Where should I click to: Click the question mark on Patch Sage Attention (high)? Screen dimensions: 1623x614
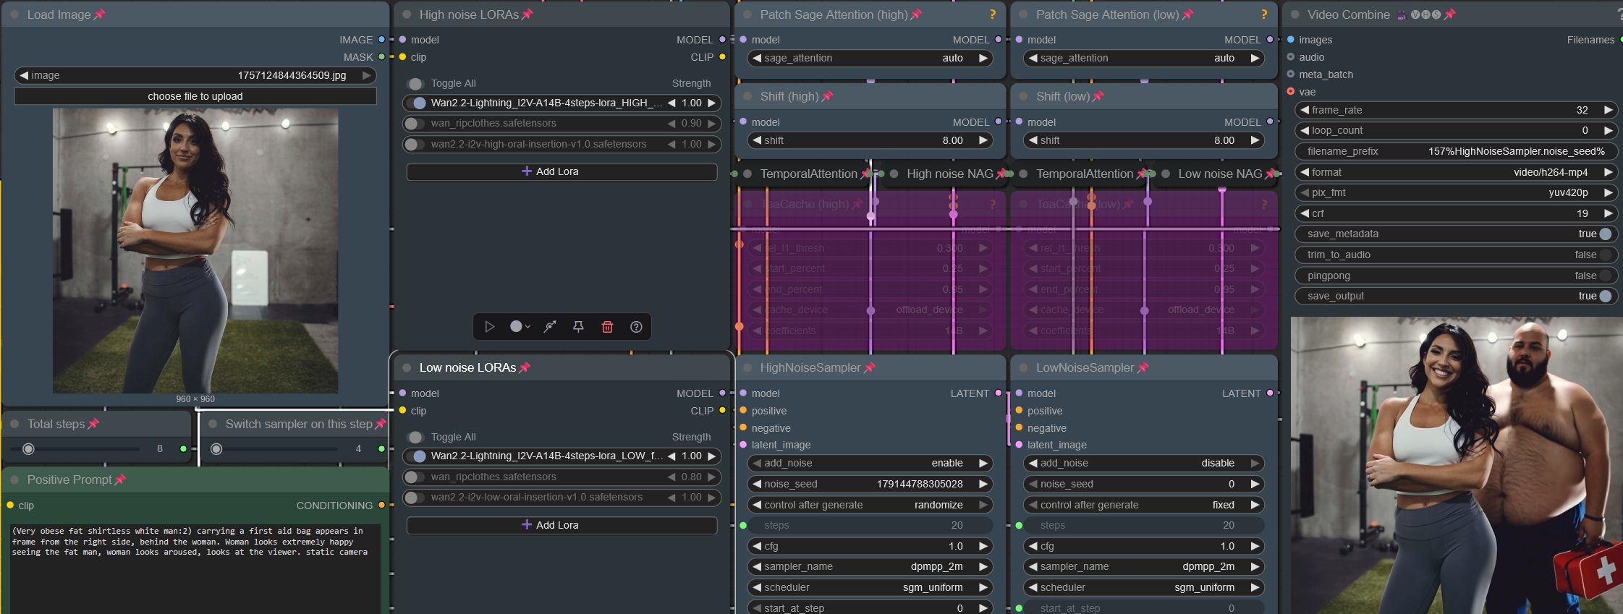click(x=993, y=14)
